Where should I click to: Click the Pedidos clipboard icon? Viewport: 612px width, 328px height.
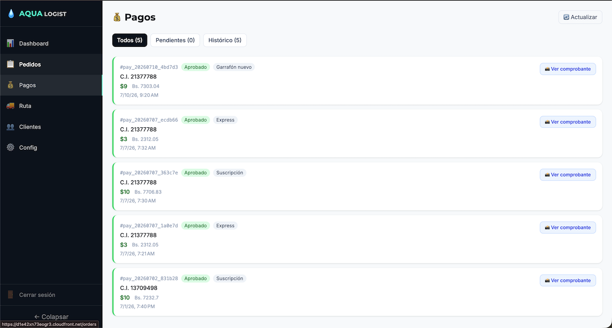click(x=10, y=64)
